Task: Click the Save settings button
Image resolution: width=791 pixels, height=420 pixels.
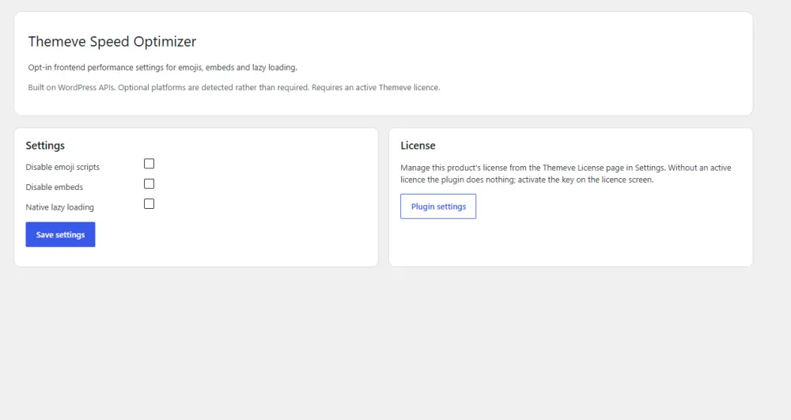Action: [61, 234]
